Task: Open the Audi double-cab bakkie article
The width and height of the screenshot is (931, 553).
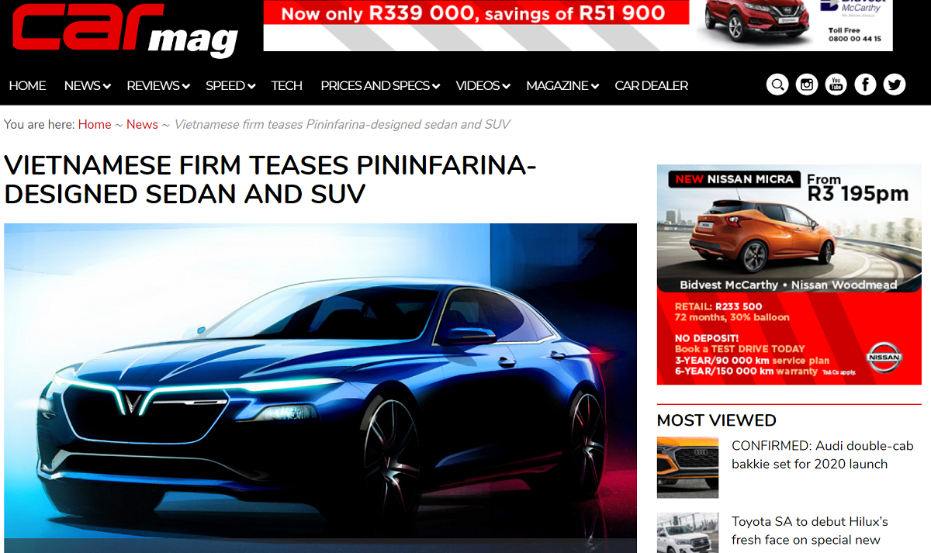Action: [809, 454]
